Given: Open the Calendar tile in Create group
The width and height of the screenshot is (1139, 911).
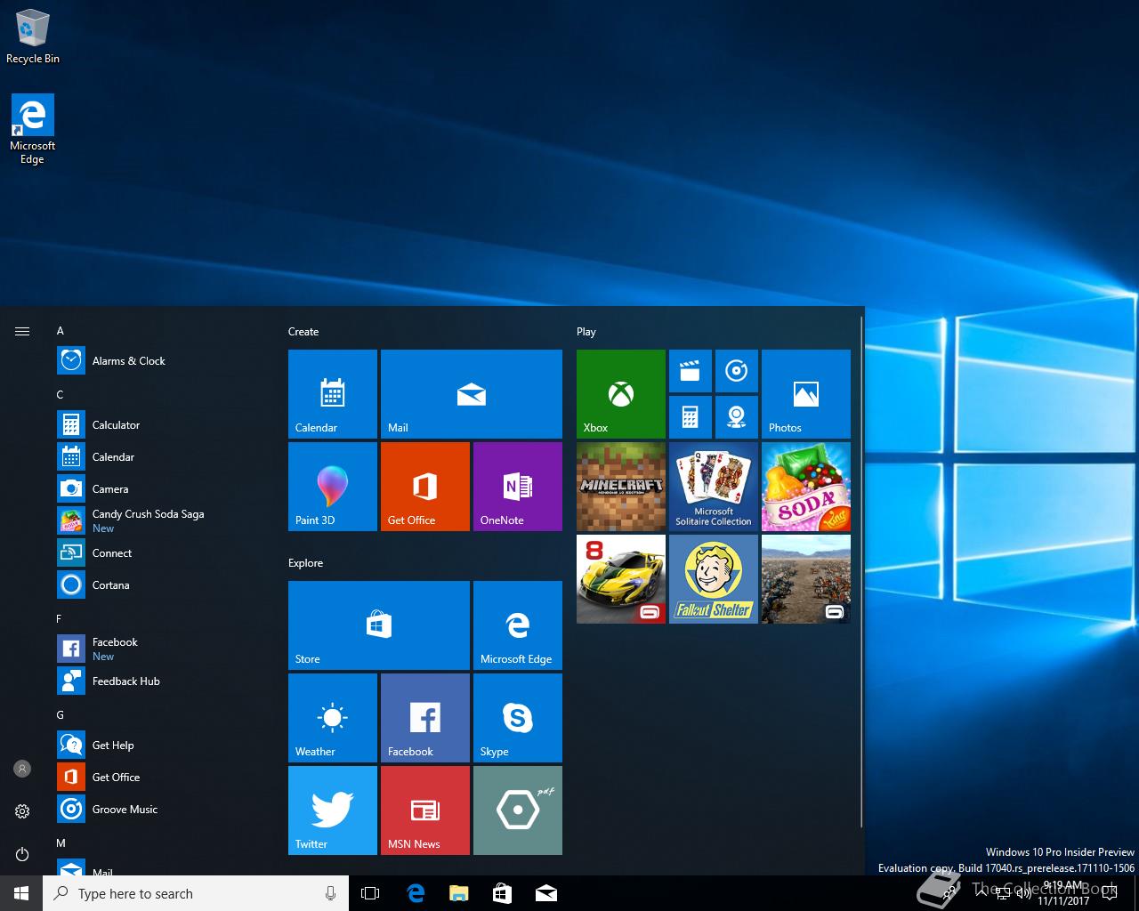Looking at the screenshot, I should 333,393.
